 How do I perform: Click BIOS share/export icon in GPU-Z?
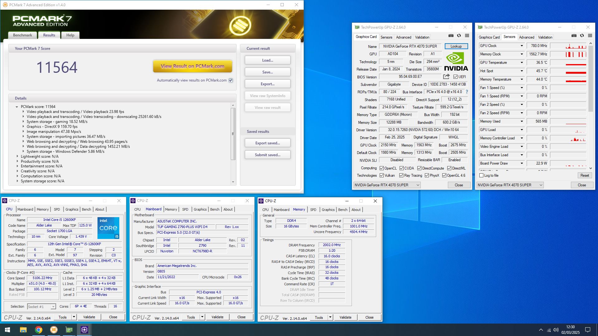446,77
